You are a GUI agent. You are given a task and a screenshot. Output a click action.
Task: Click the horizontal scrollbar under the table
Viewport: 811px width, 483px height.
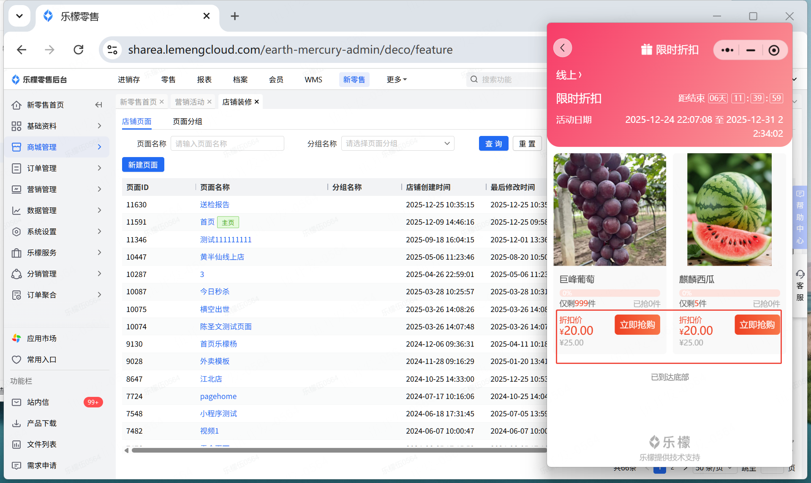click(338, 450)
